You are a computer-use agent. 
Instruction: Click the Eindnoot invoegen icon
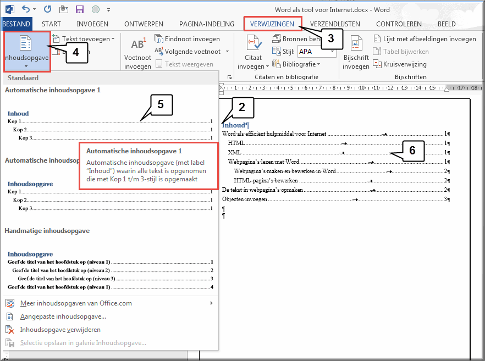coord(159,38)
